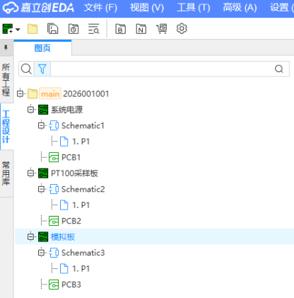Collapse the Schematic3 node

coord(41,253)
